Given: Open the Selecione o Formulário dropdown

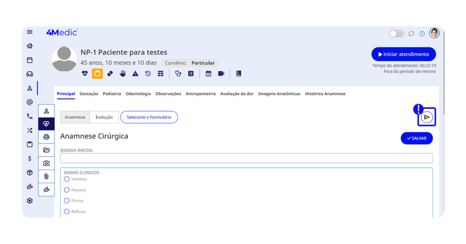Looking at the screenshot, I should 149,117.
